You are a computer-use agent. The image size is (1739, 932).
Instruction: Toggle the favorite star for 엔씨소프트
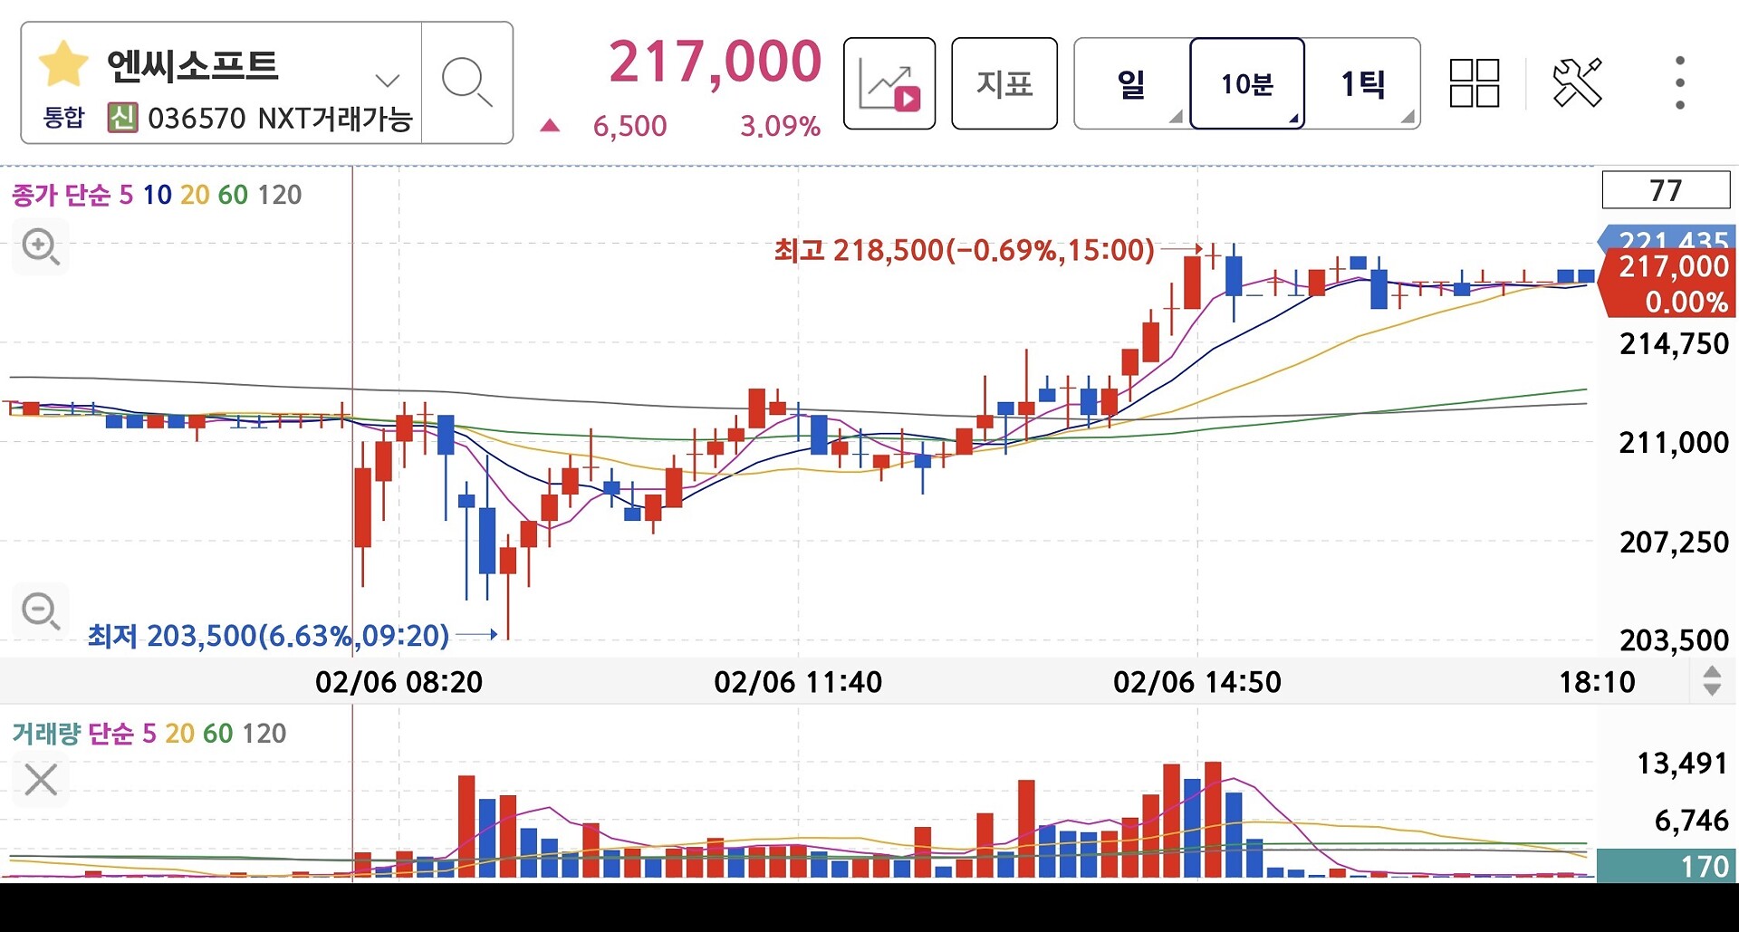point(63,65)
